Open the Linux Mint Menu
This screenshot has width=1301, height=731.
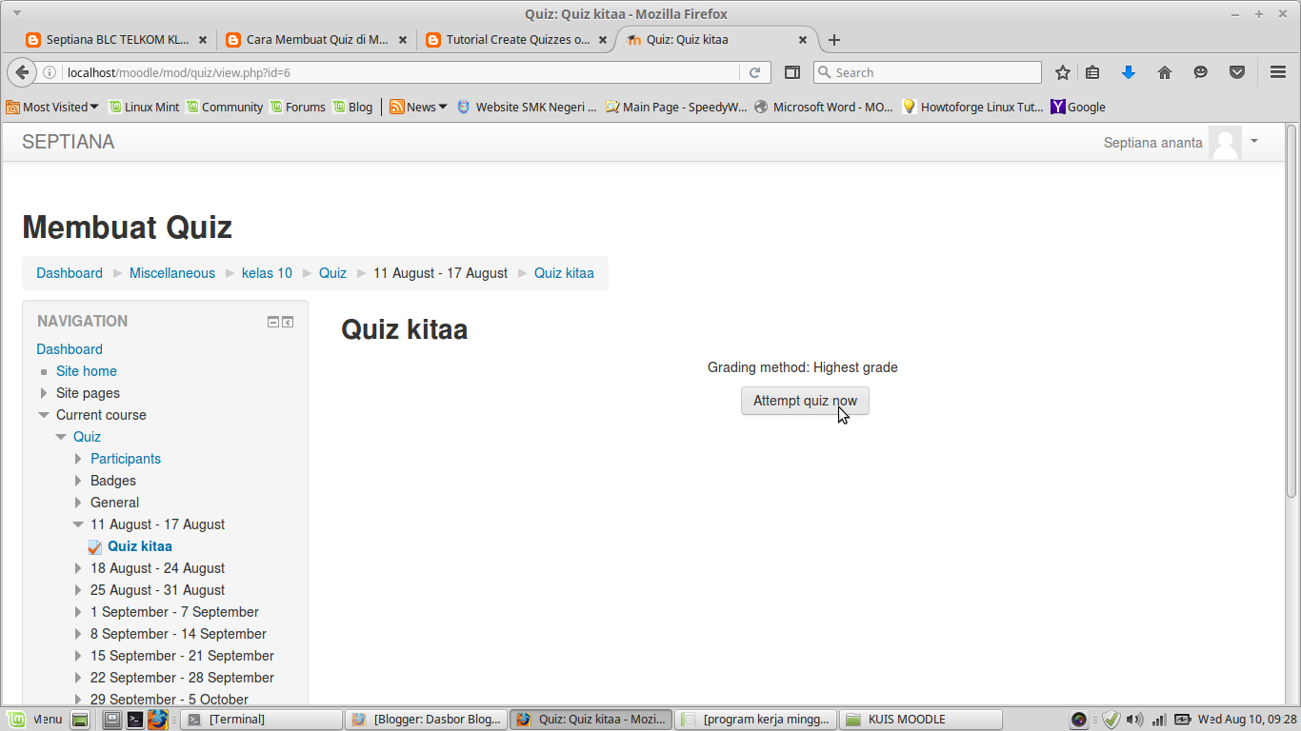(x=36, y=719)
